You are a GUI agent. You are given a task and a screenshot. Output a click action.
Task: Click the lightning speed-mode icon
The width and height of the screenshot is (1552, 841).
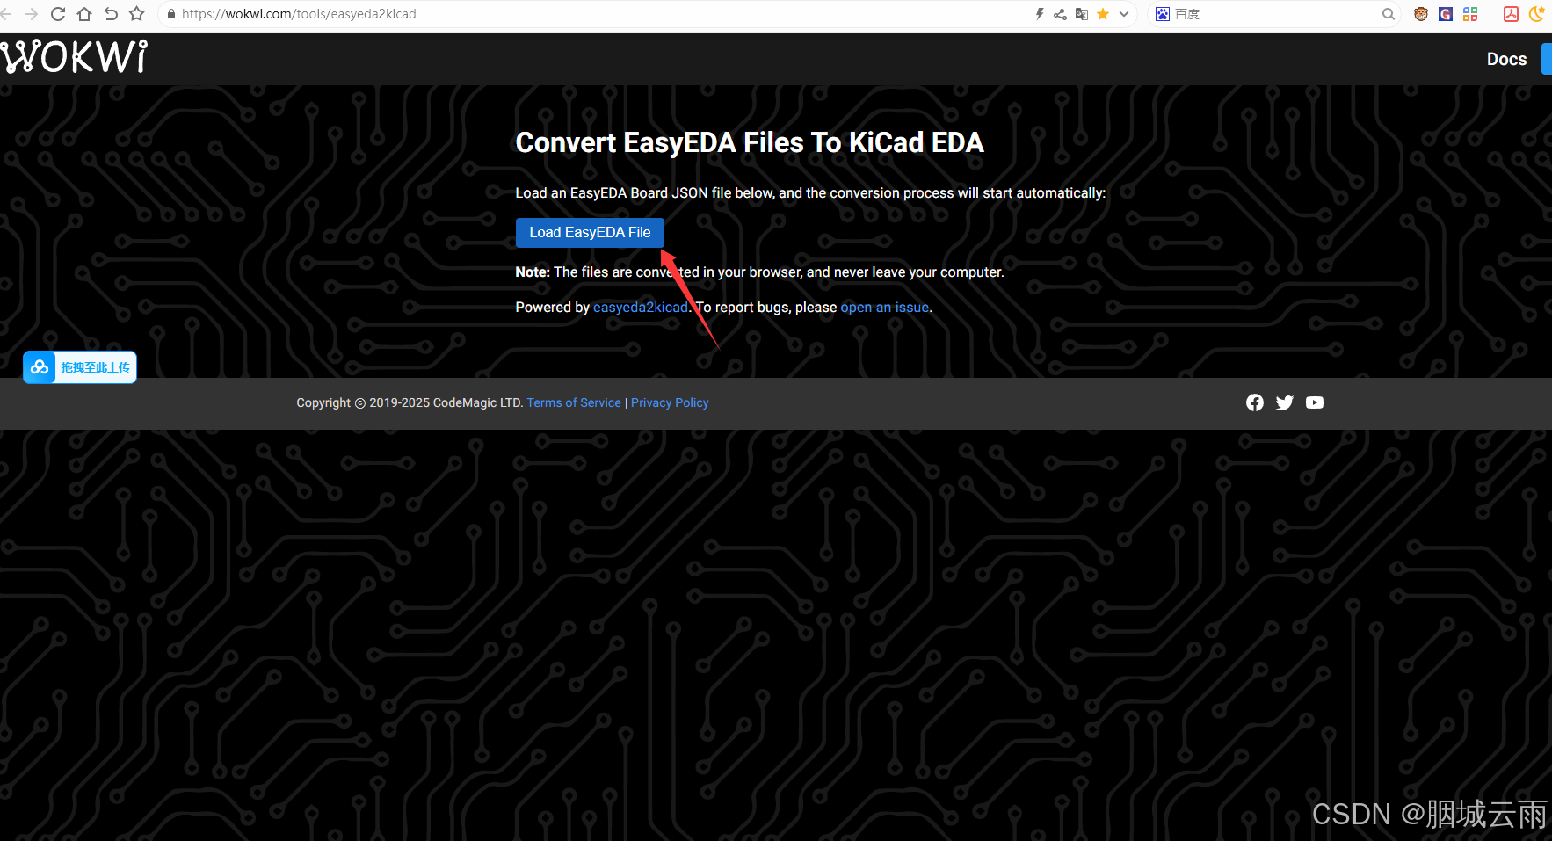pos(1040,14)
